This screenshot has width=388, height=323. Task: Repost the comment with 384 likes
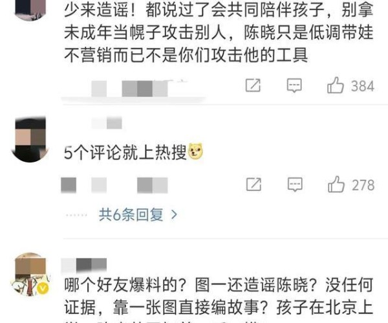(253, 85)
